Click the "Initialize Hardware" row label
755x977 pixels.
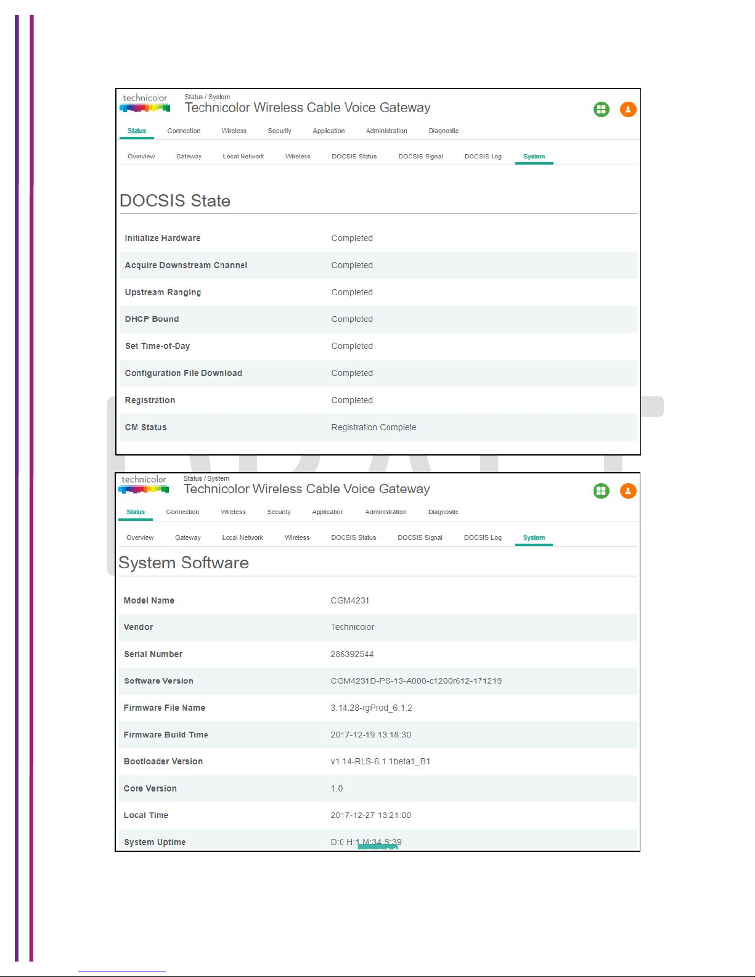pyautogui.click(x=163, y=239)
